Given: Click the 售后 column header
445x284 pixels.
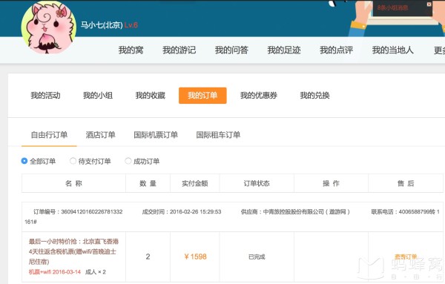Looking at the screenshot, I should (x=406, y=183).
